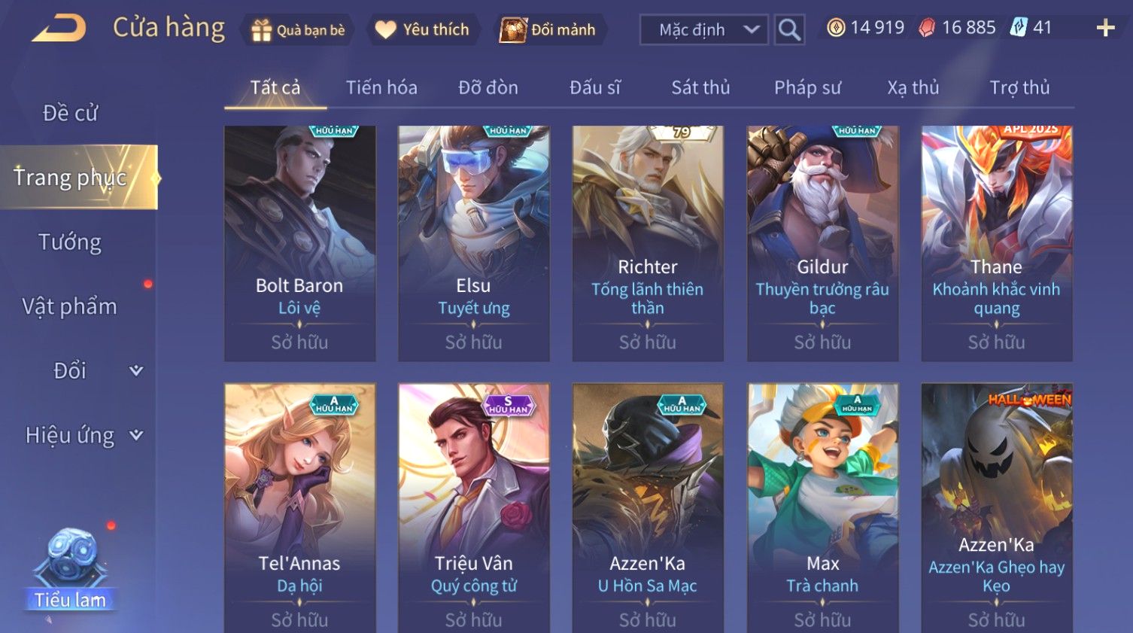The image size is (1133, 633).
Task: Add currency with the plus icon
Action: coord(1105,29)
